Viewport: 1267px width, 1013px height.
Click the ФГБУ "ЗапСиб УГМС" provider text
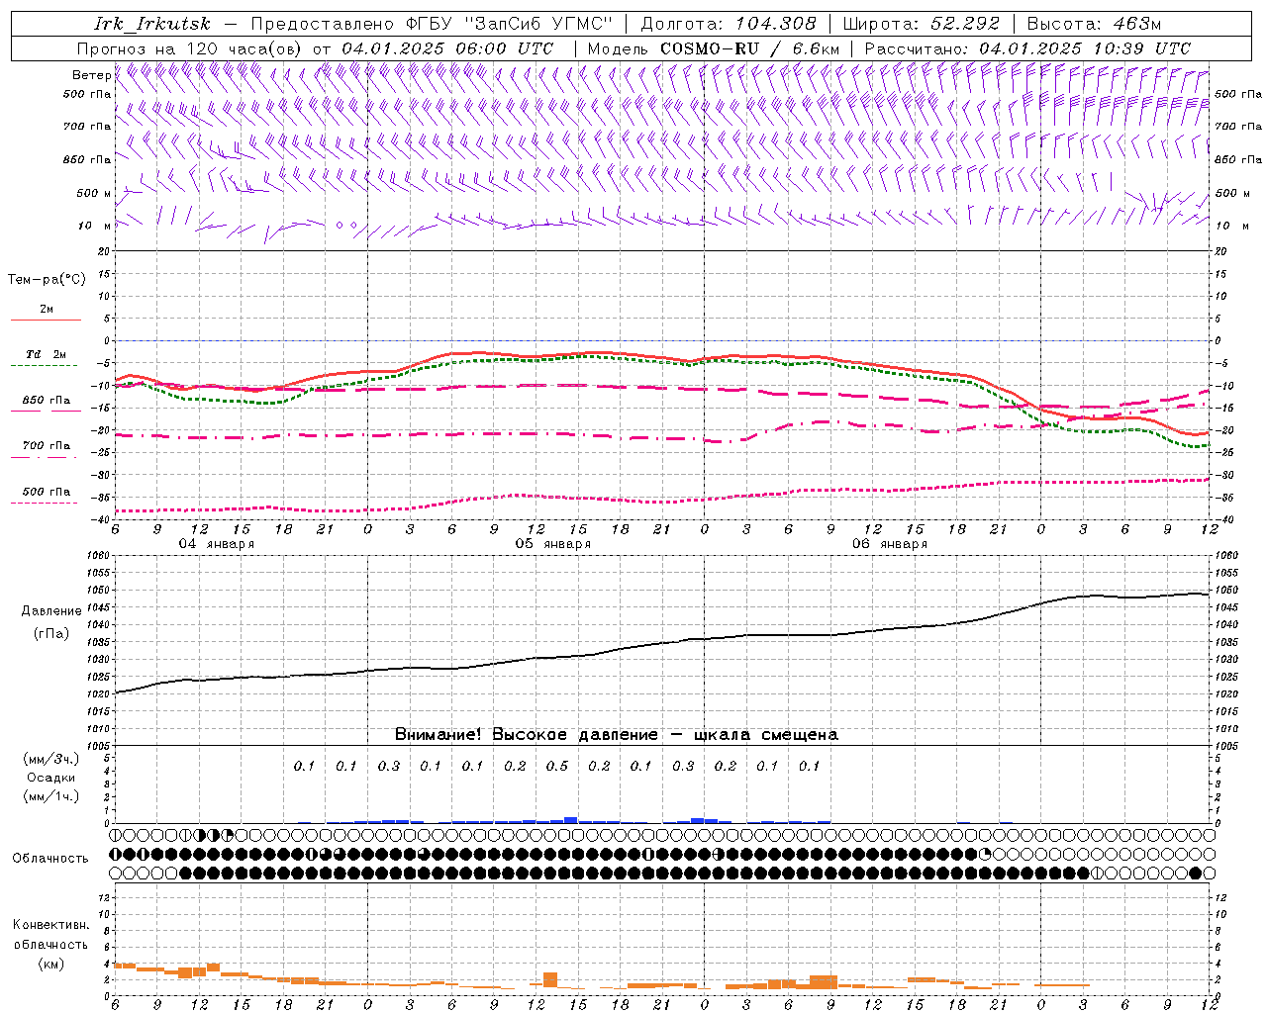511,24
